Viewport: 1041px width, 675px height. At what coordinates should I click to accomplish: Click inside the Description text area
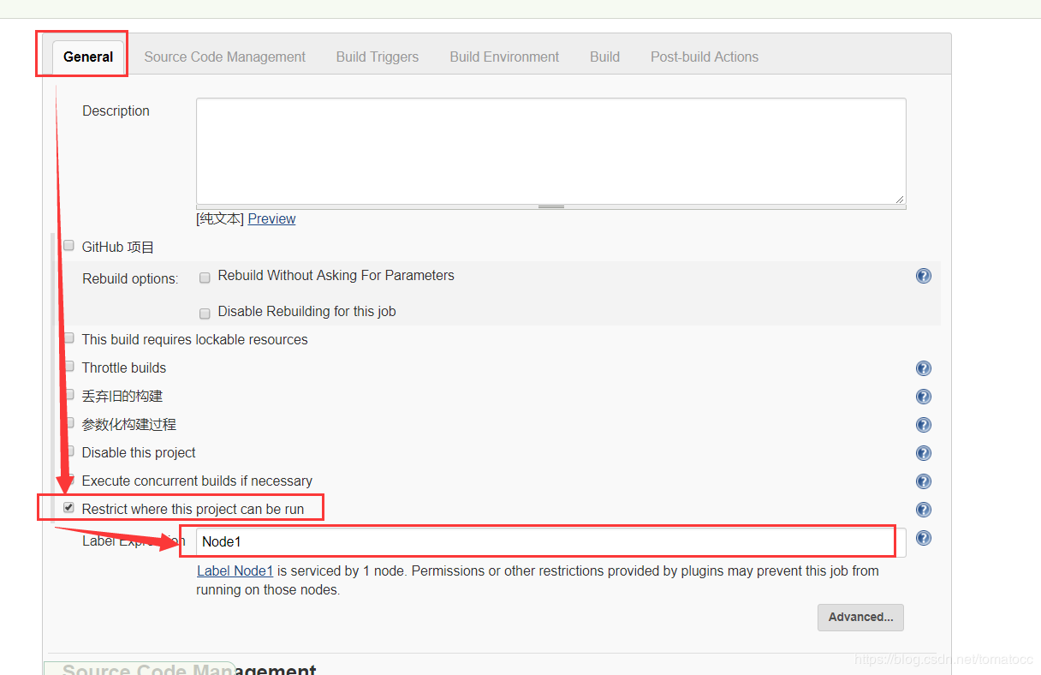[550, 151]
